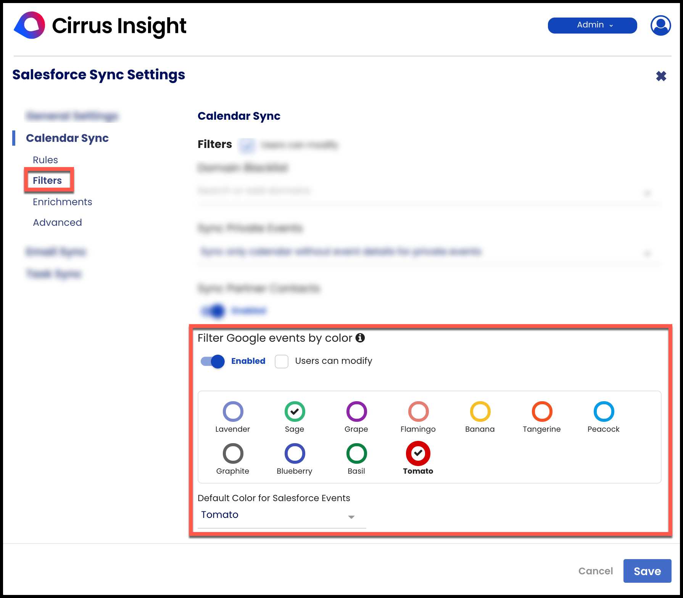This screenshot has height=598, width=683.
Task: Select the Blueberry color swatch
Action: 295,453
